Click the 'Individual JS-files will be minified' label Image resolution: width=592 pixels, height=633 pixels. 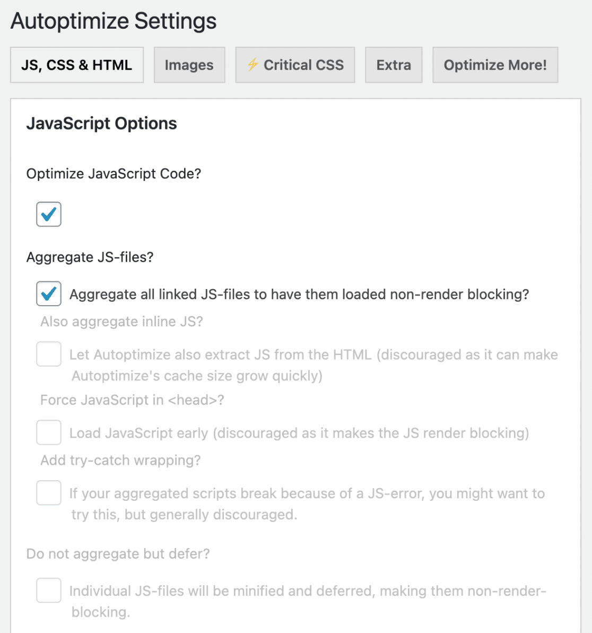(308, 602)
